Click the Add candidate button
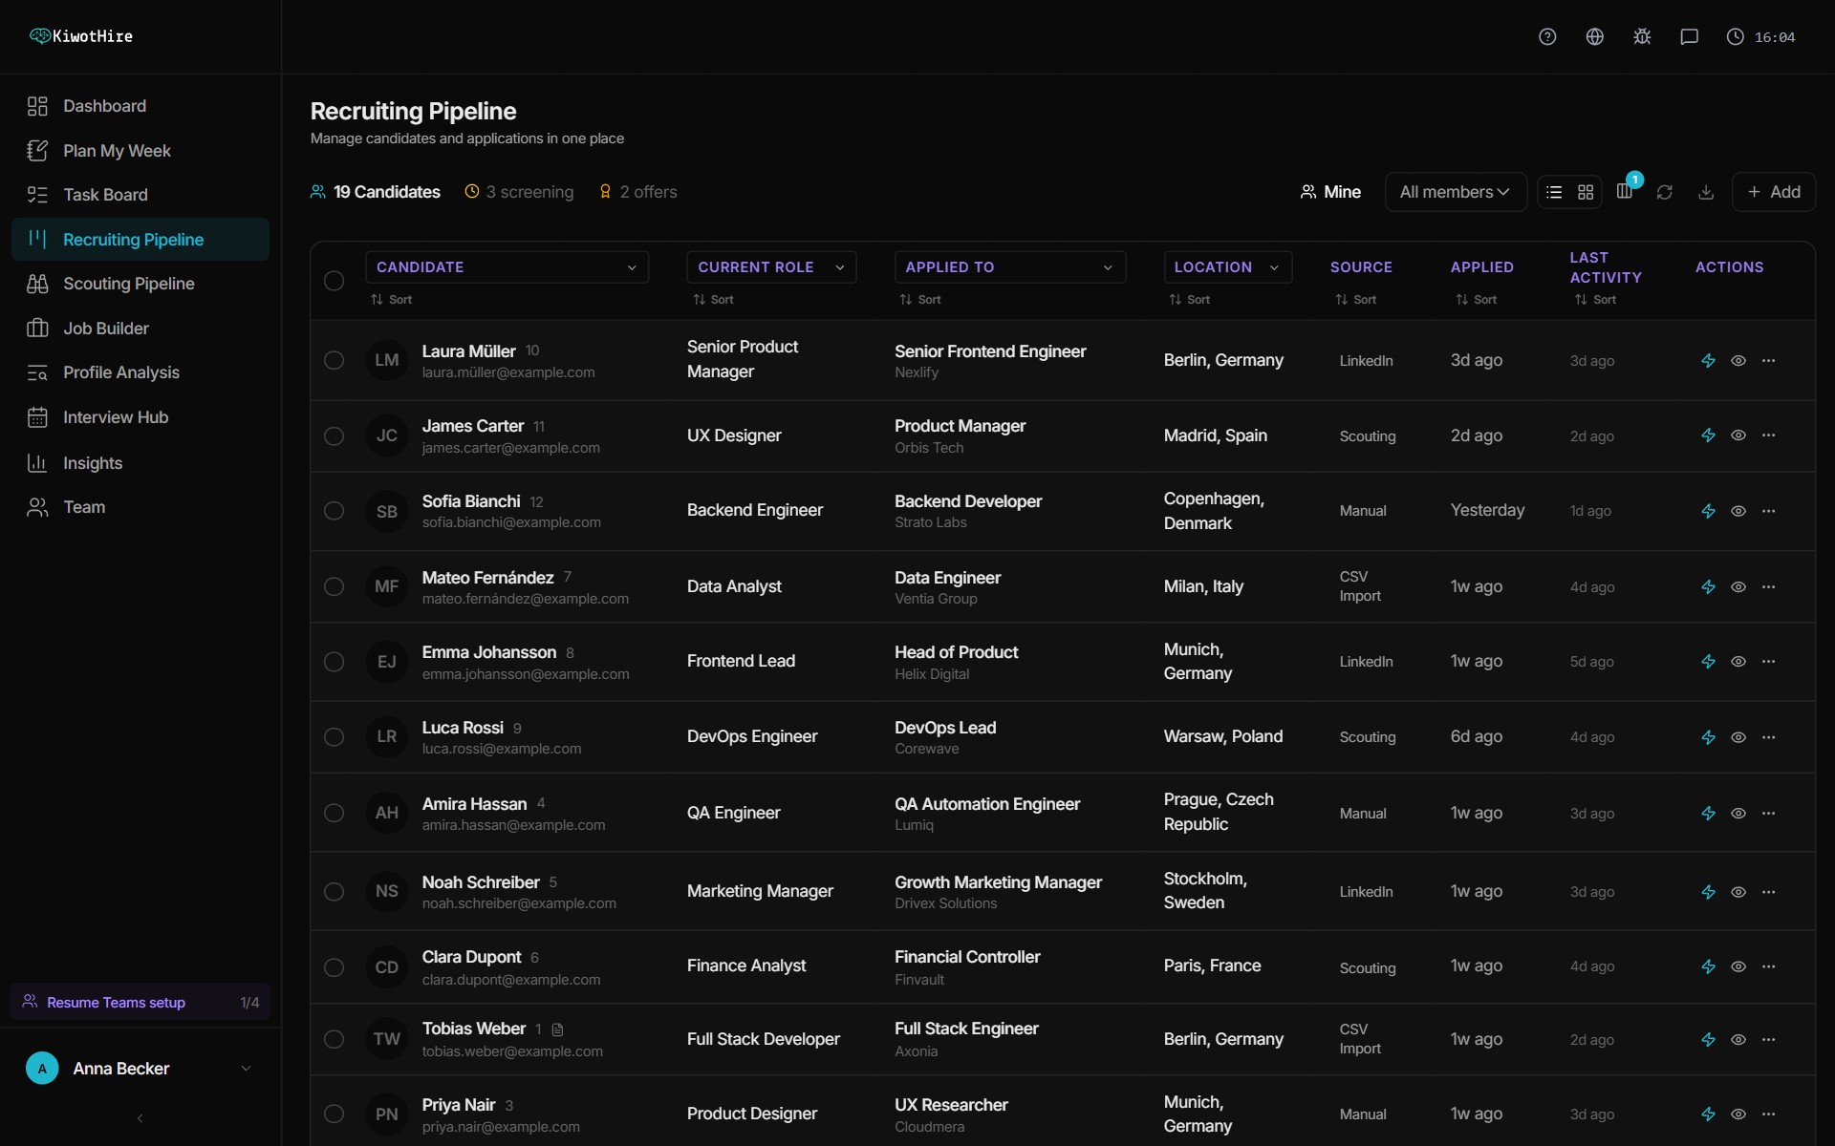 click(1774, 192)
